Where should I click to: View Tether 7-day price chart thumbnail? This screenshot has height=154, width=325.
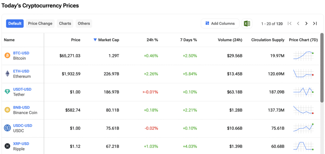coord(303,92)
